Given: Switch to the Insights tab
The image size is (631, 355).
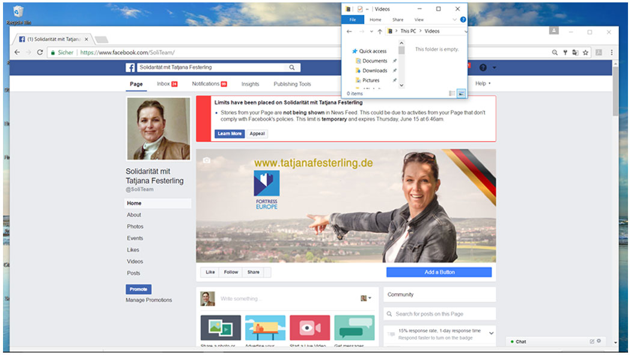Looking at the screenshot, I should tap(251, 84).
